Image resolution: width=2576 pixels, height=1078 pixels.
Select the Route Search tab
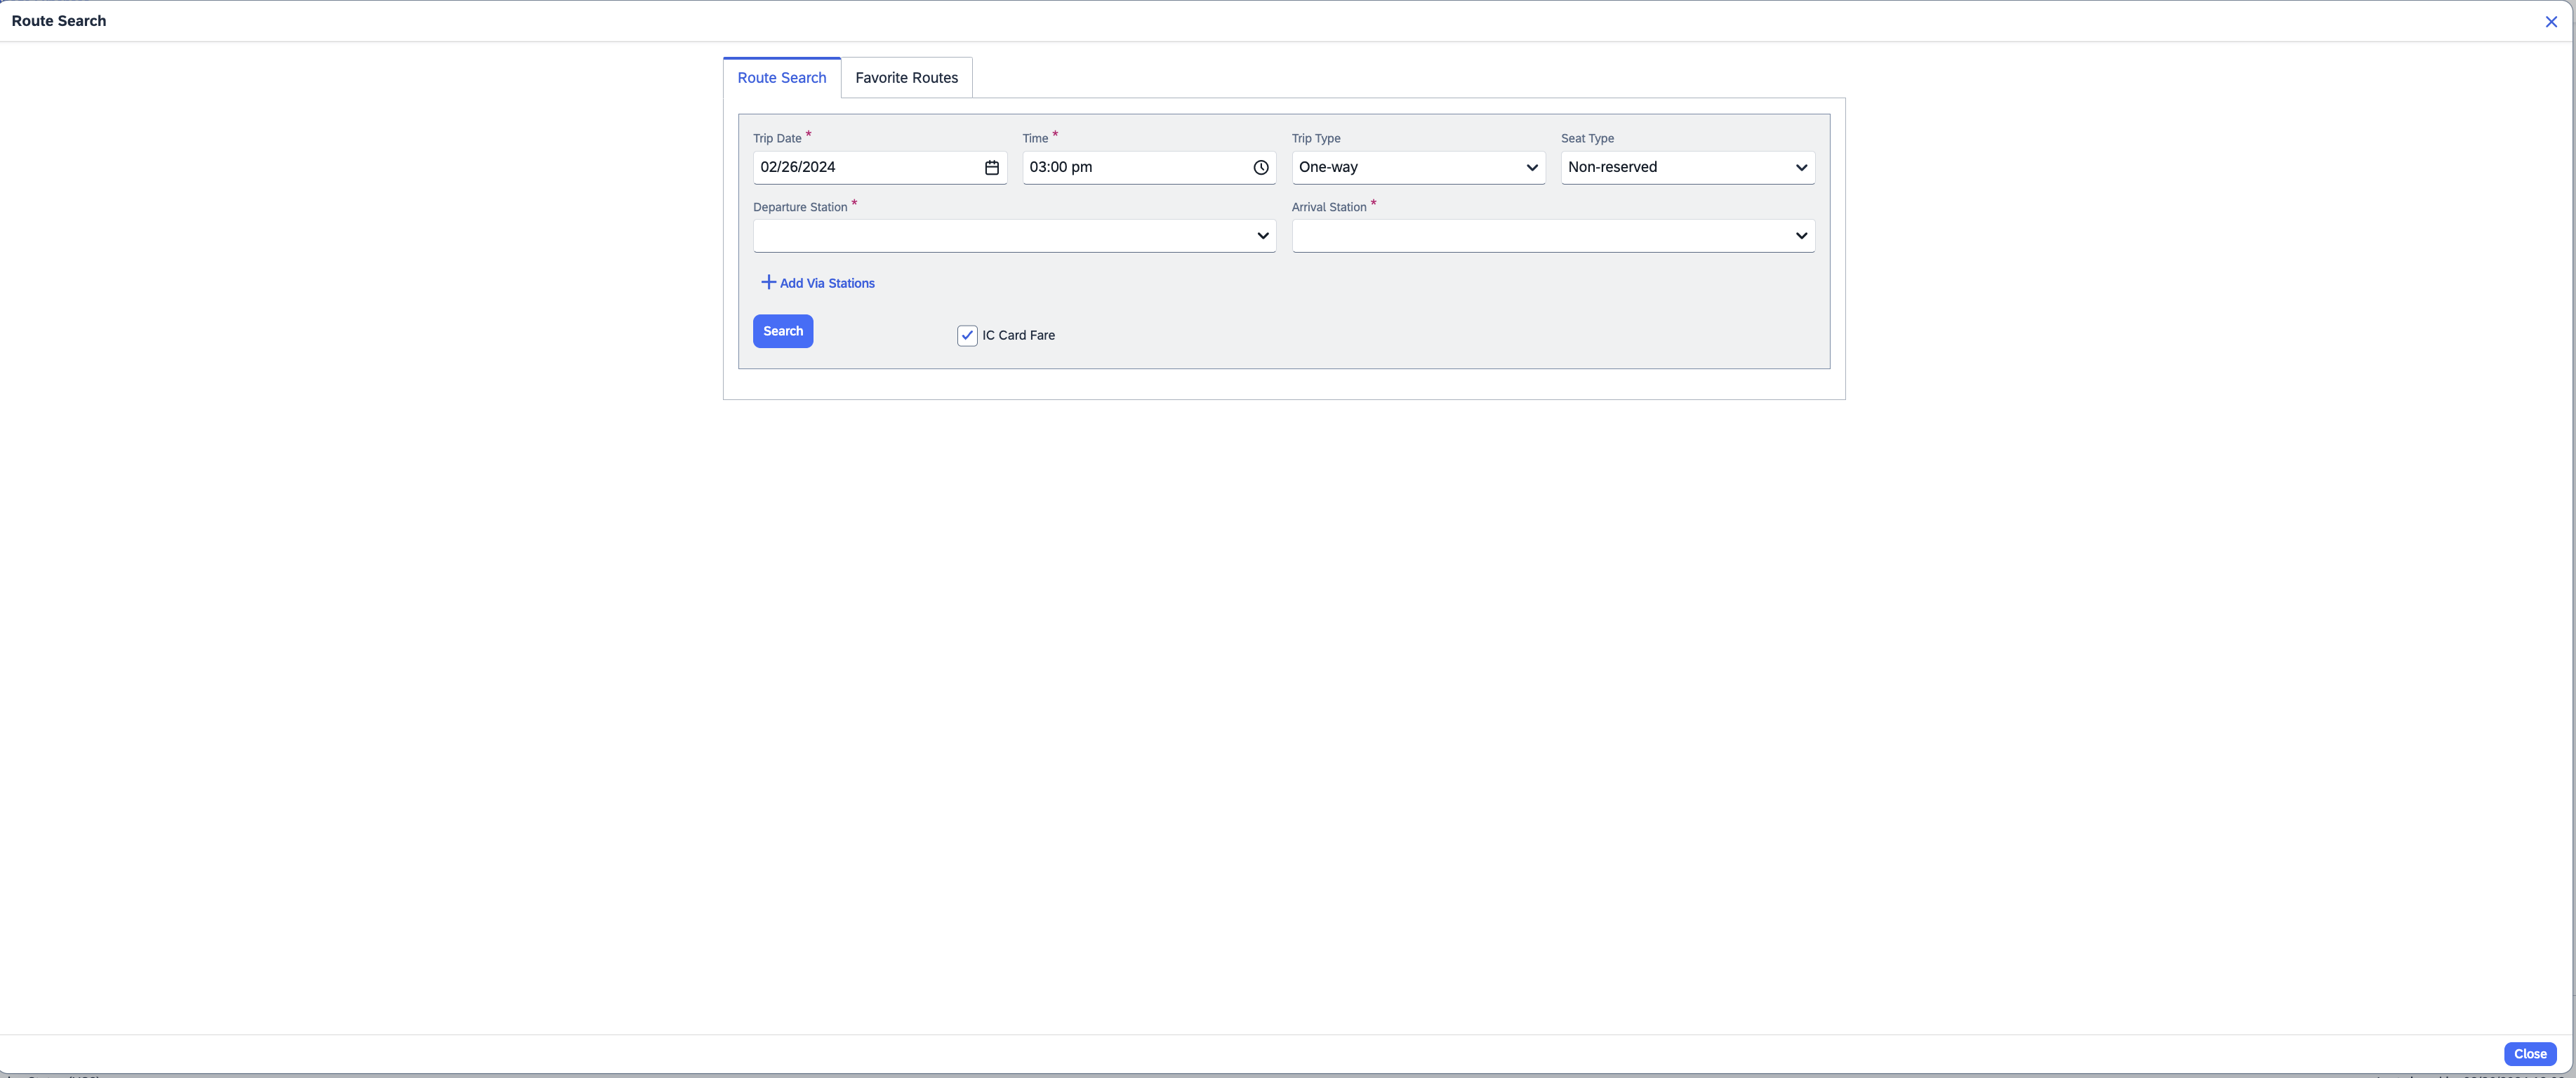(781, 78)
